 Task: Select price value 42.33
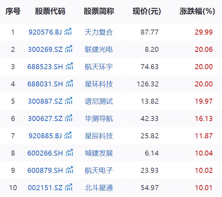point(149,118)
